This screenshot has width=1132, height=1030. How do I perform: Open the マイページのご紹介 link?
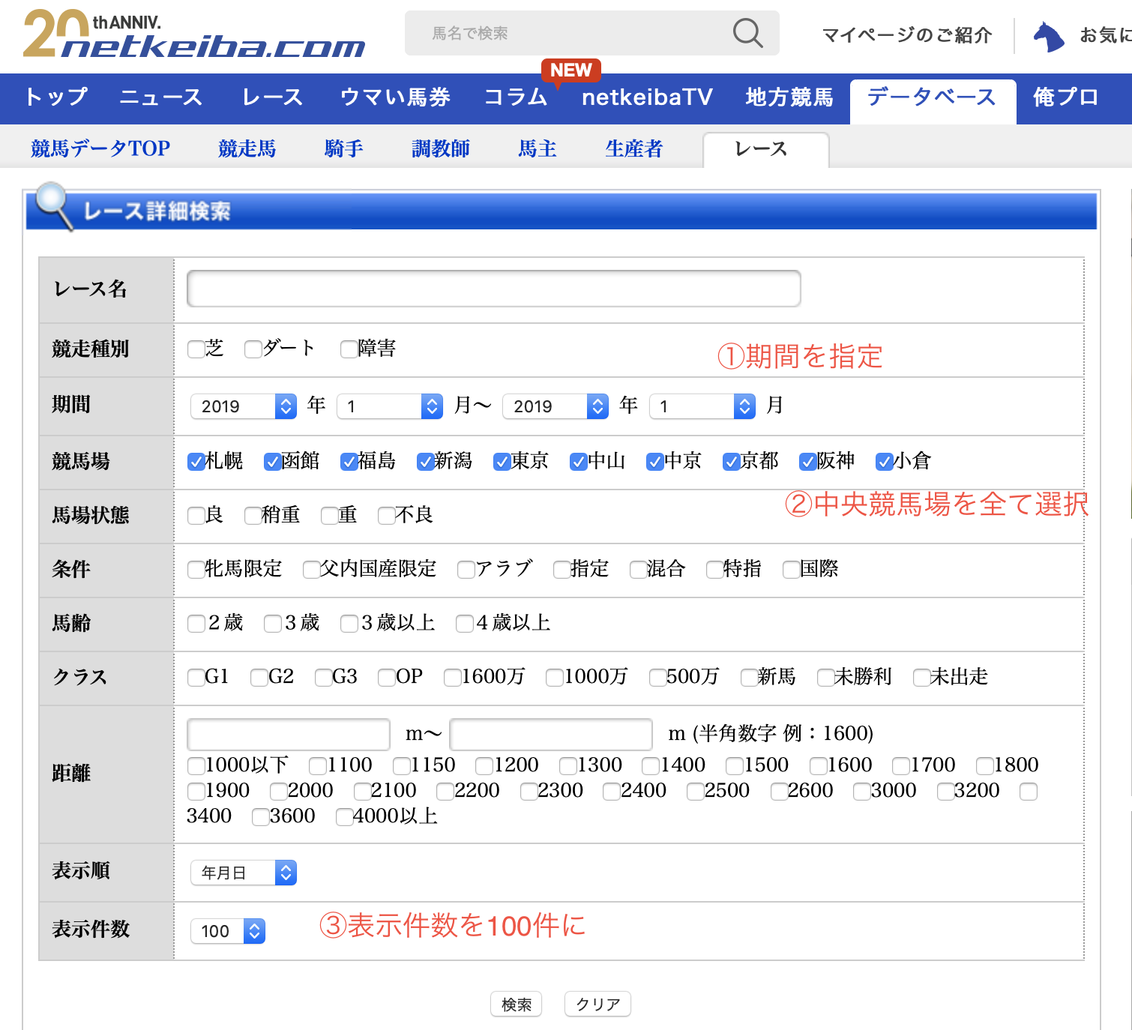(x=906, y=35)
